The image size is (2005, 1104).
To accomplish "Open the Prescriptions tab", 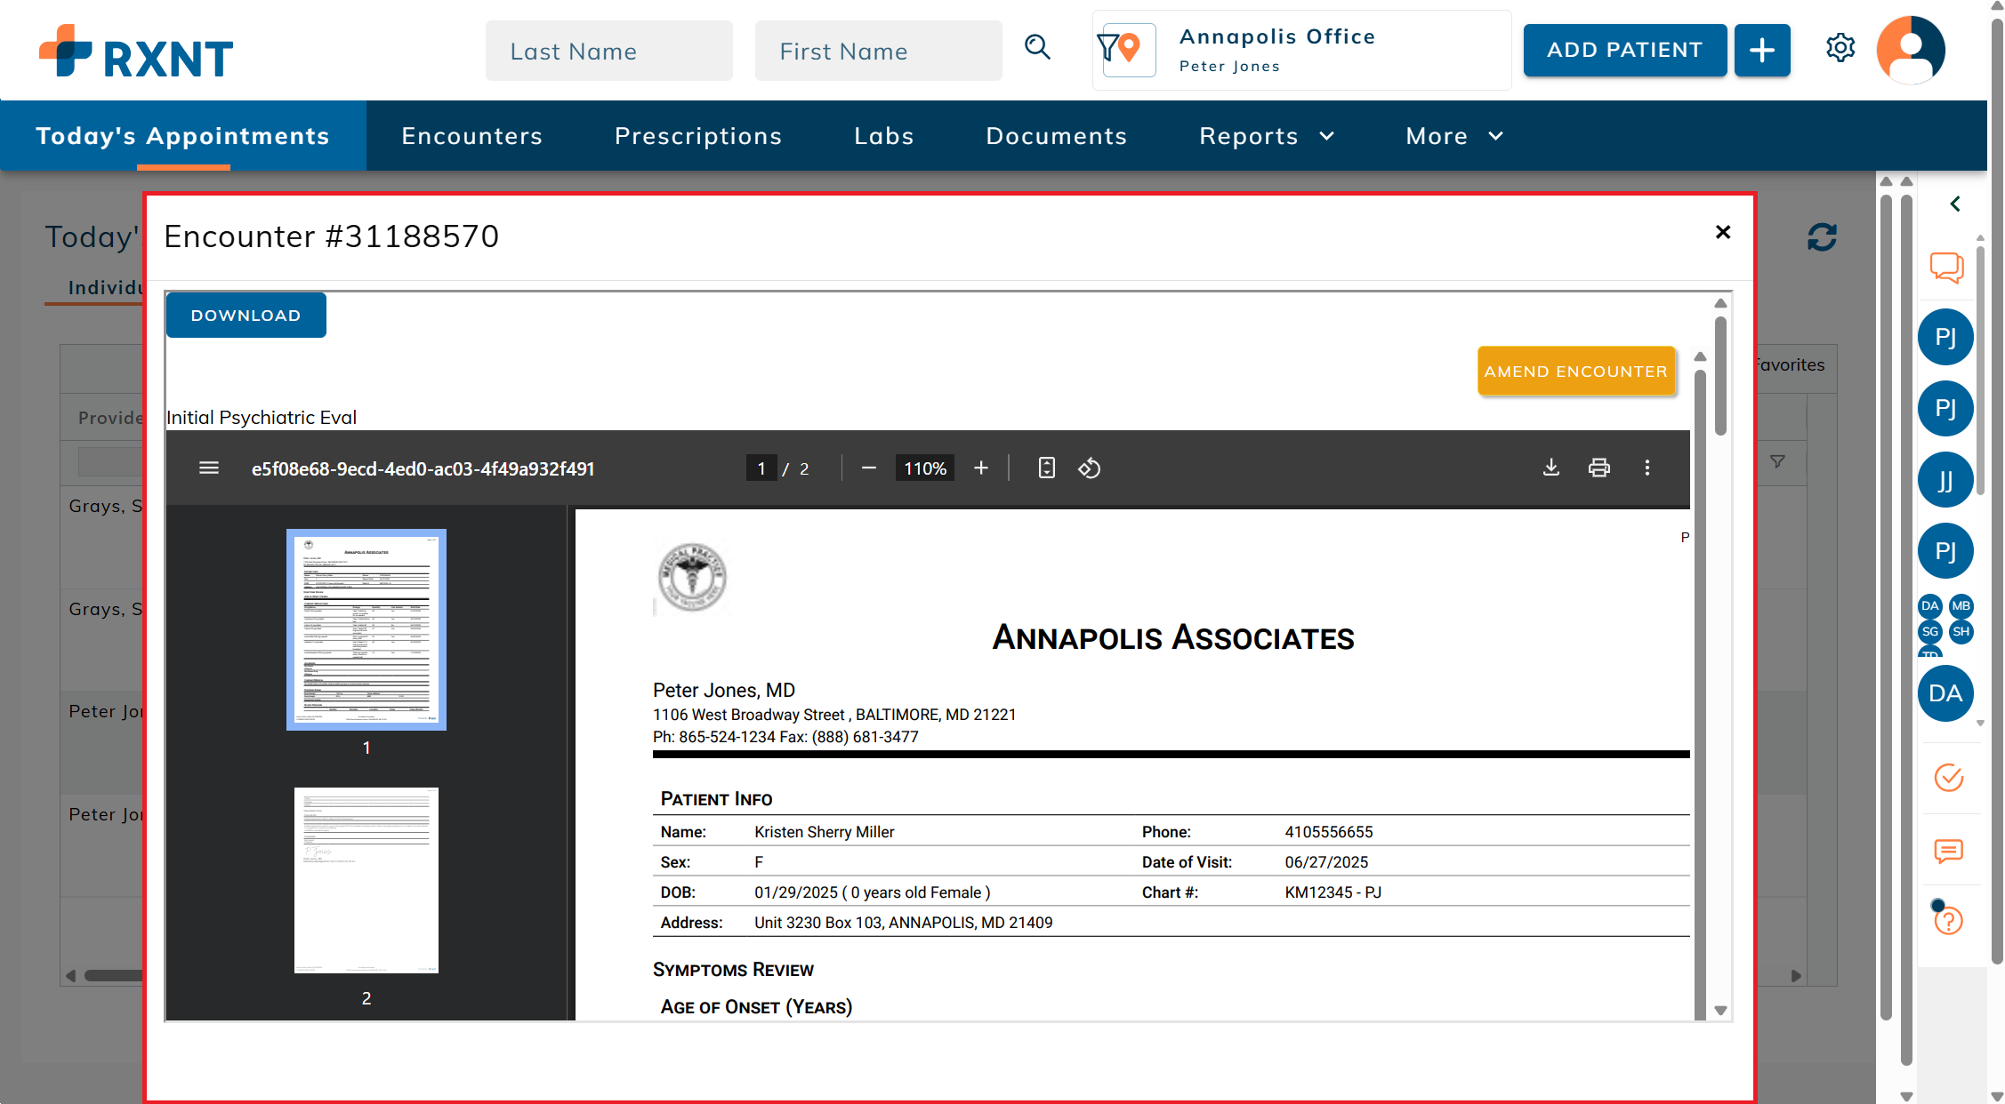I will click(x=698, y=136).
